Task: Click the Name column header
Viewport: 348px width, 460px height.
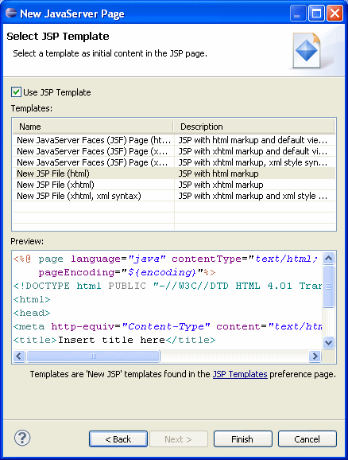Action: 93,127
